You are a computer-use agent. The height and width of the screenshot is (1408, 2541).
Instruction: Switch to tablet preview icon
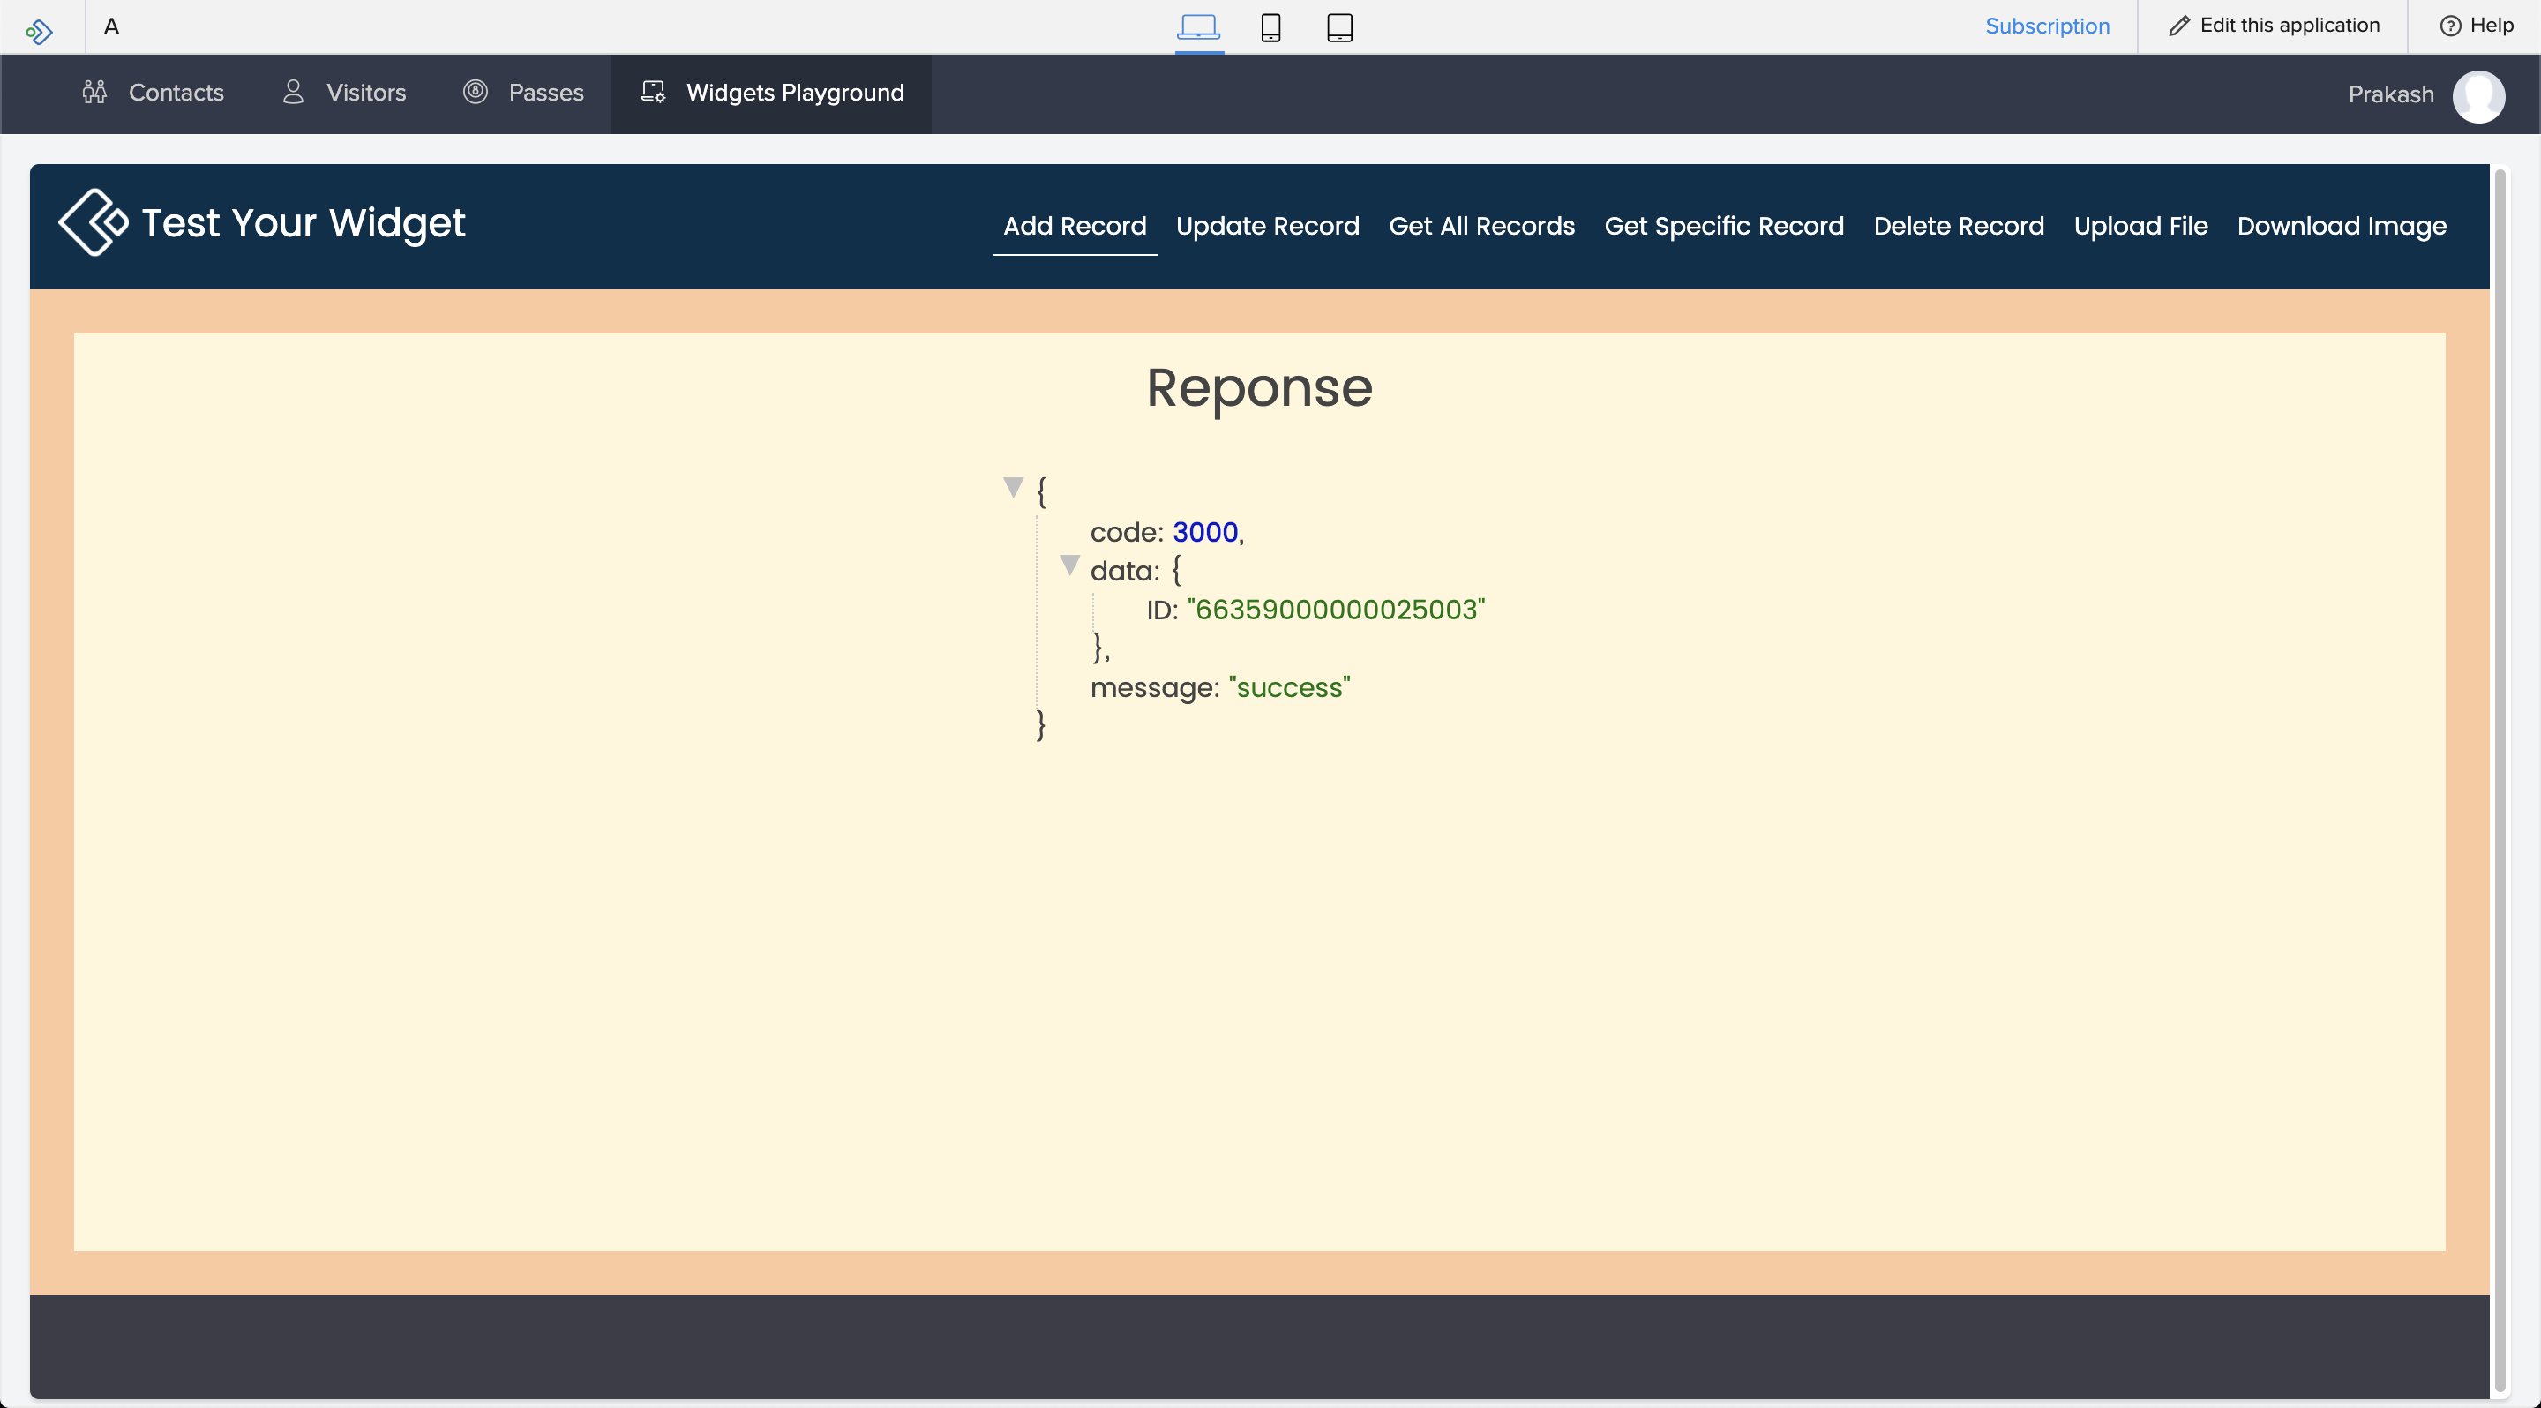[1339, 26]
